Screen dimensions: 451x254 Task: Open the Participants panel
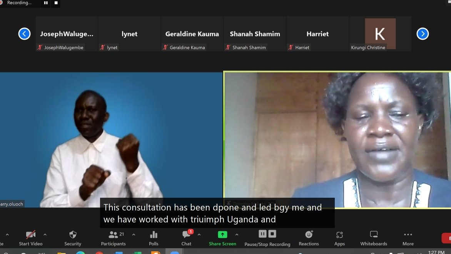113,237
